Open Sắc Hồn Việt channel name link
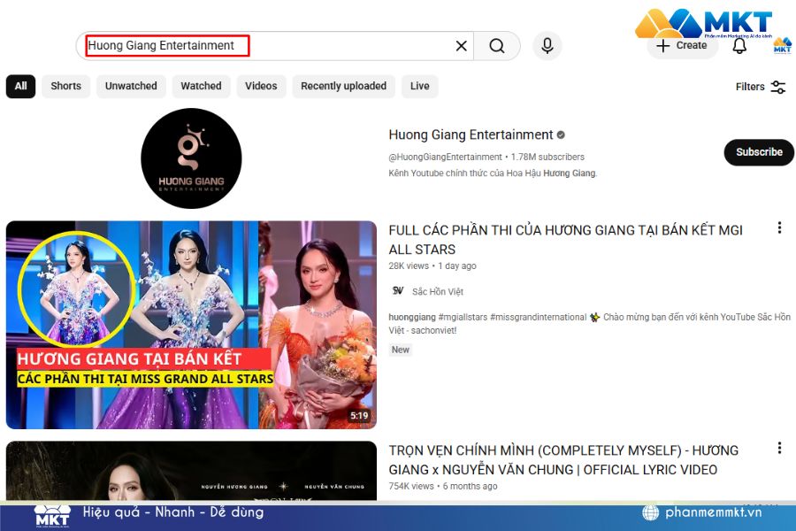Image resolution: width=796 pixels, height=531 pixels. (438, 292)
